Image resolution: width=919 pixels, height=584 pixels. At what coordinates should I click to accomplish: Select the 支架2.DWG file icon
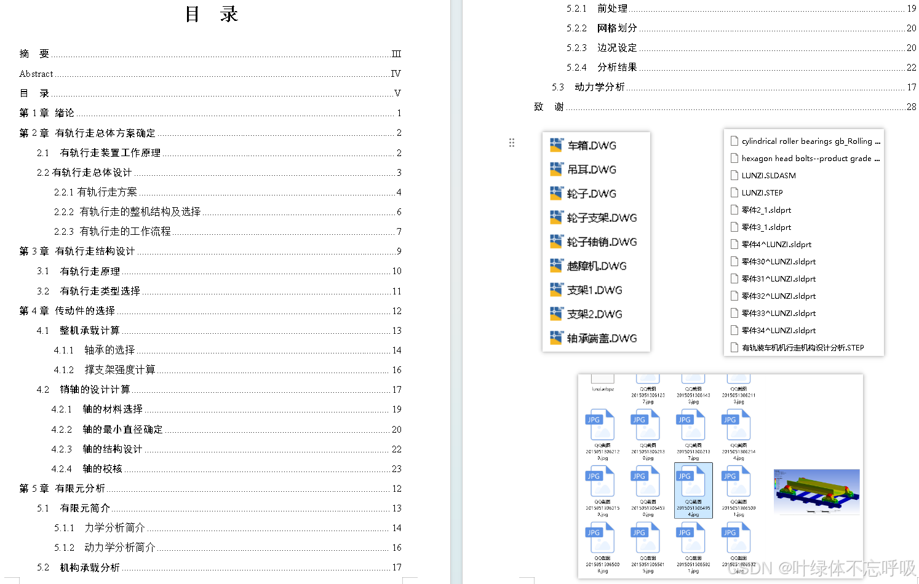click(x=556, y=314)
